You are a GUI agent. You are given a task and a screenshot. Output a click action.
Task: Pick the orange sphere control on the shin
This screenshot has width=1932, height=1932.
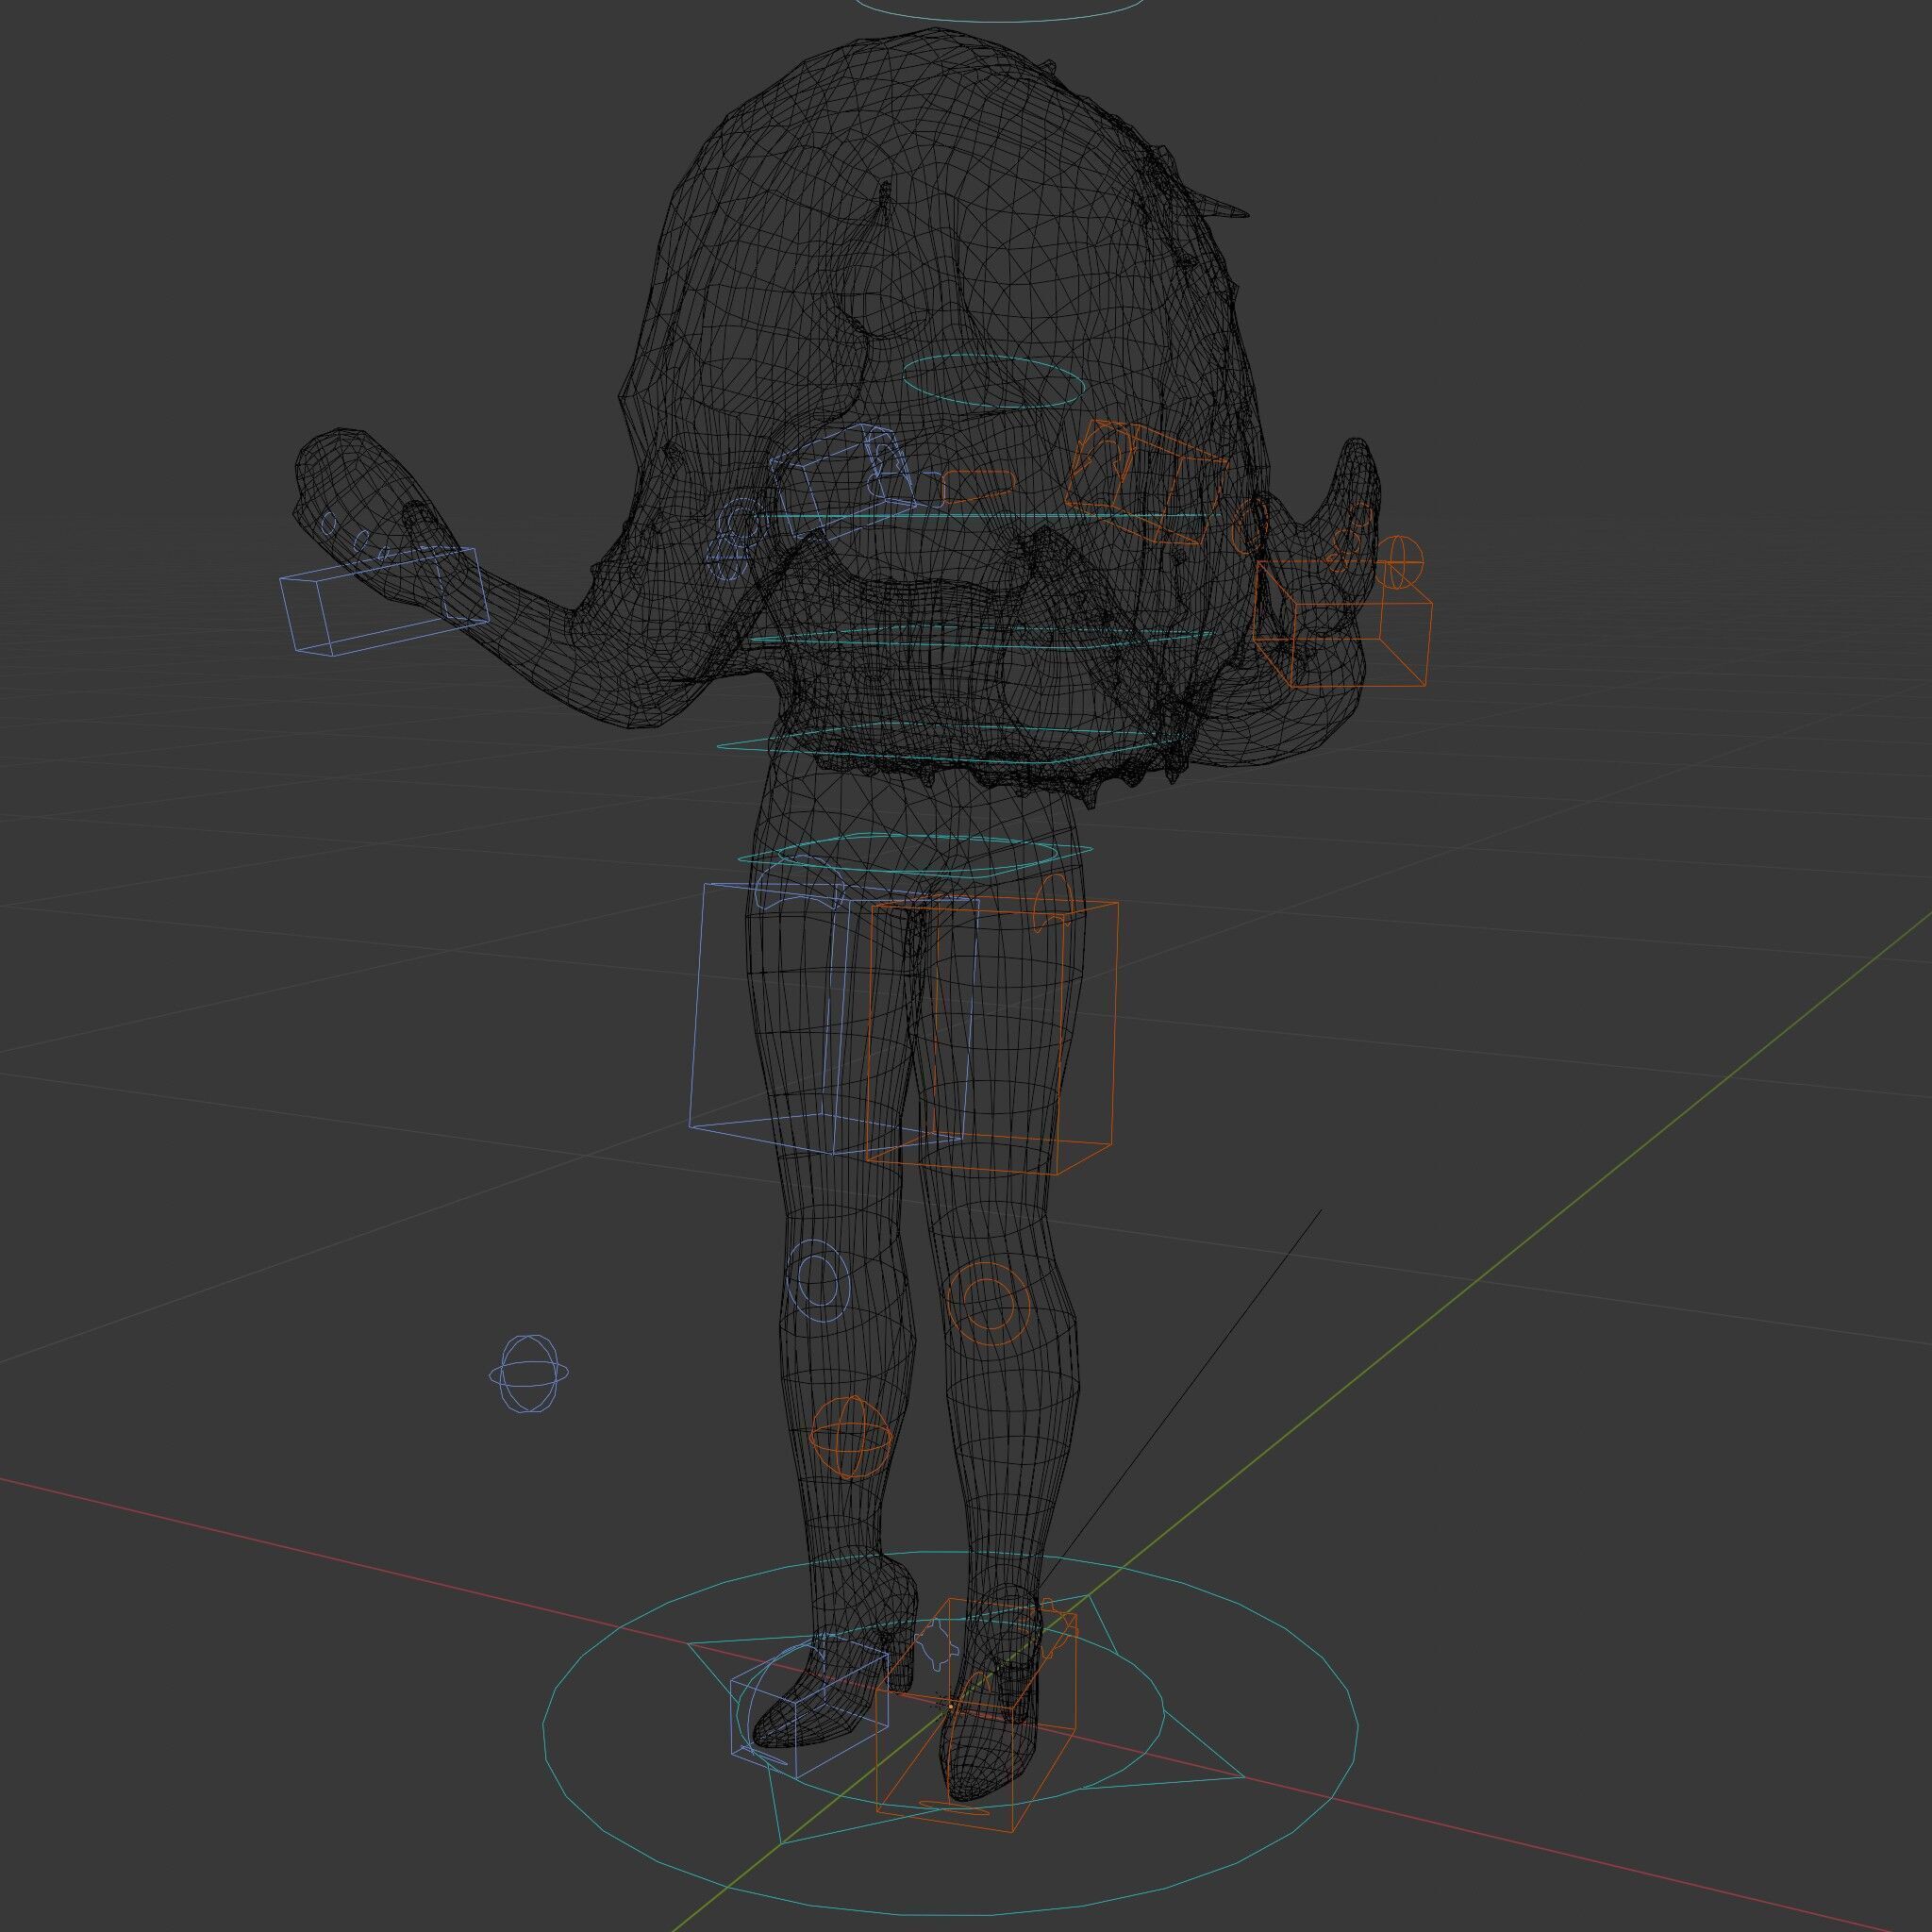pos(850,1438)
